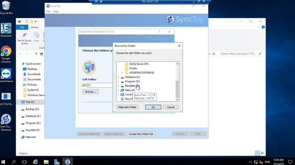Open the notification center icon
The image size is (295, 165).
pyautogui.click(x=290, y=162)
